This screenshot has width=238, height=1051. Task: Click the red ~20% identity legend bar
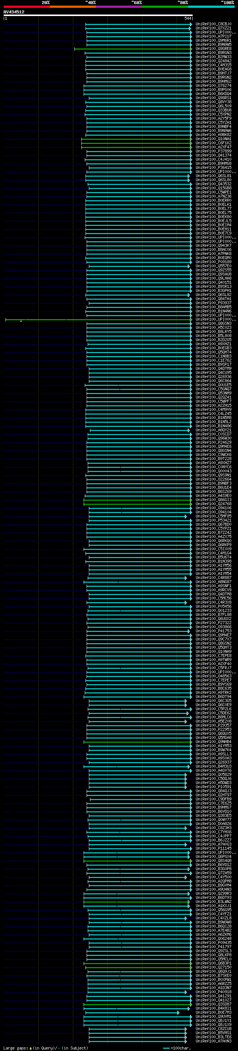26,7
